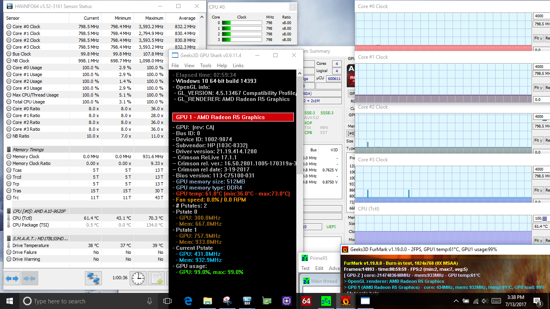Viewport: 550px width, 309px height.
Task: Select the GPU 1 - AMD Radeon R5 Graphics banner
Action: pyautogui.click(x=233, y=117)
